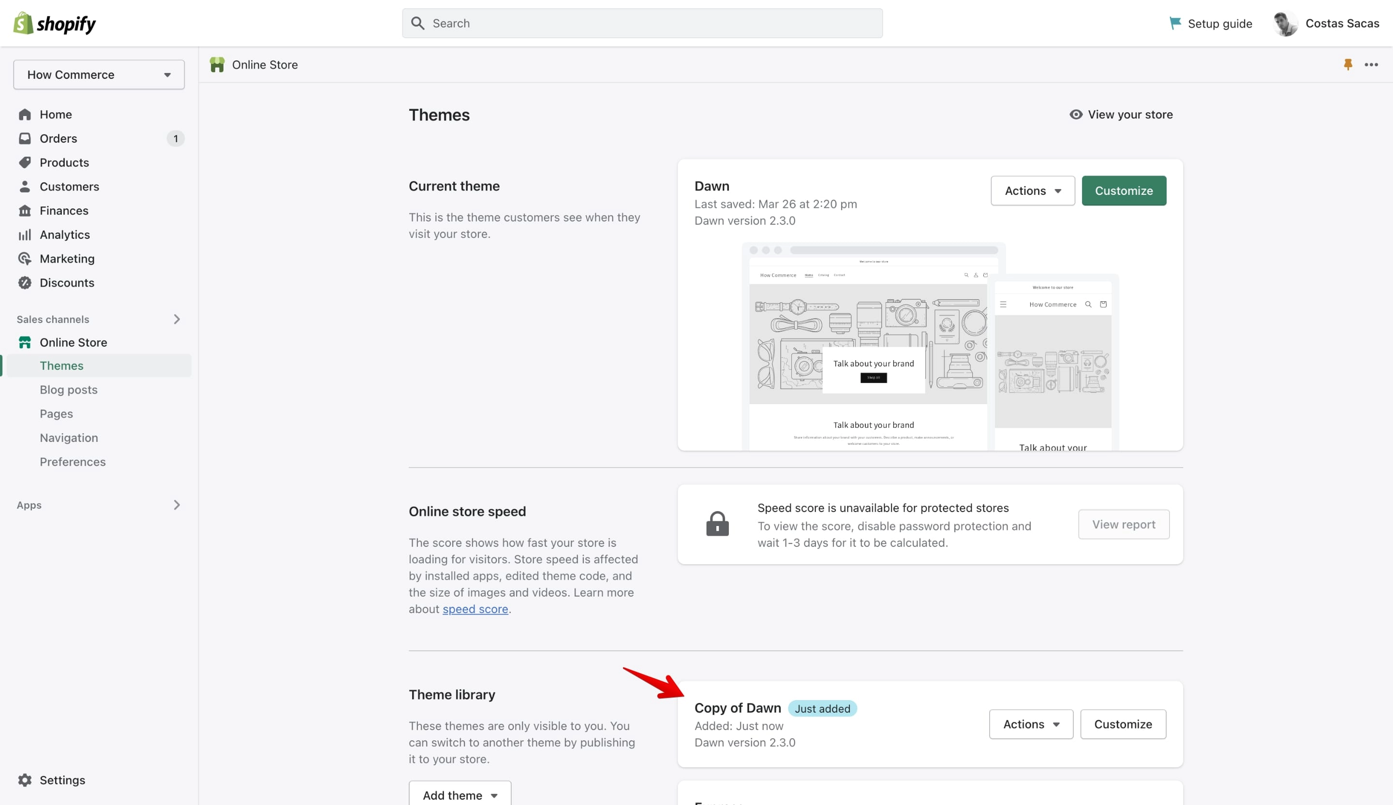
Task: Click the Orders inbox icon
Action: click(x=25, y=138)
